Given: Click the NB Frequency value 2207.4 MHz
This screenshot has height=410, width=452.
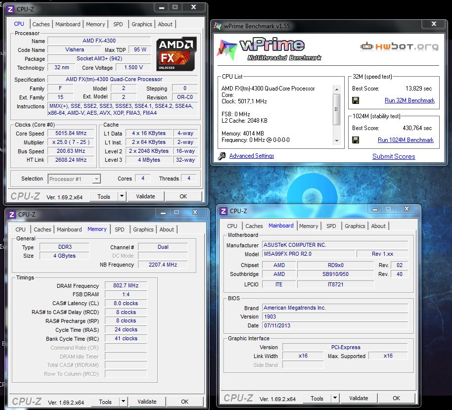Looking at the screenshot, I should pos(163,265).
